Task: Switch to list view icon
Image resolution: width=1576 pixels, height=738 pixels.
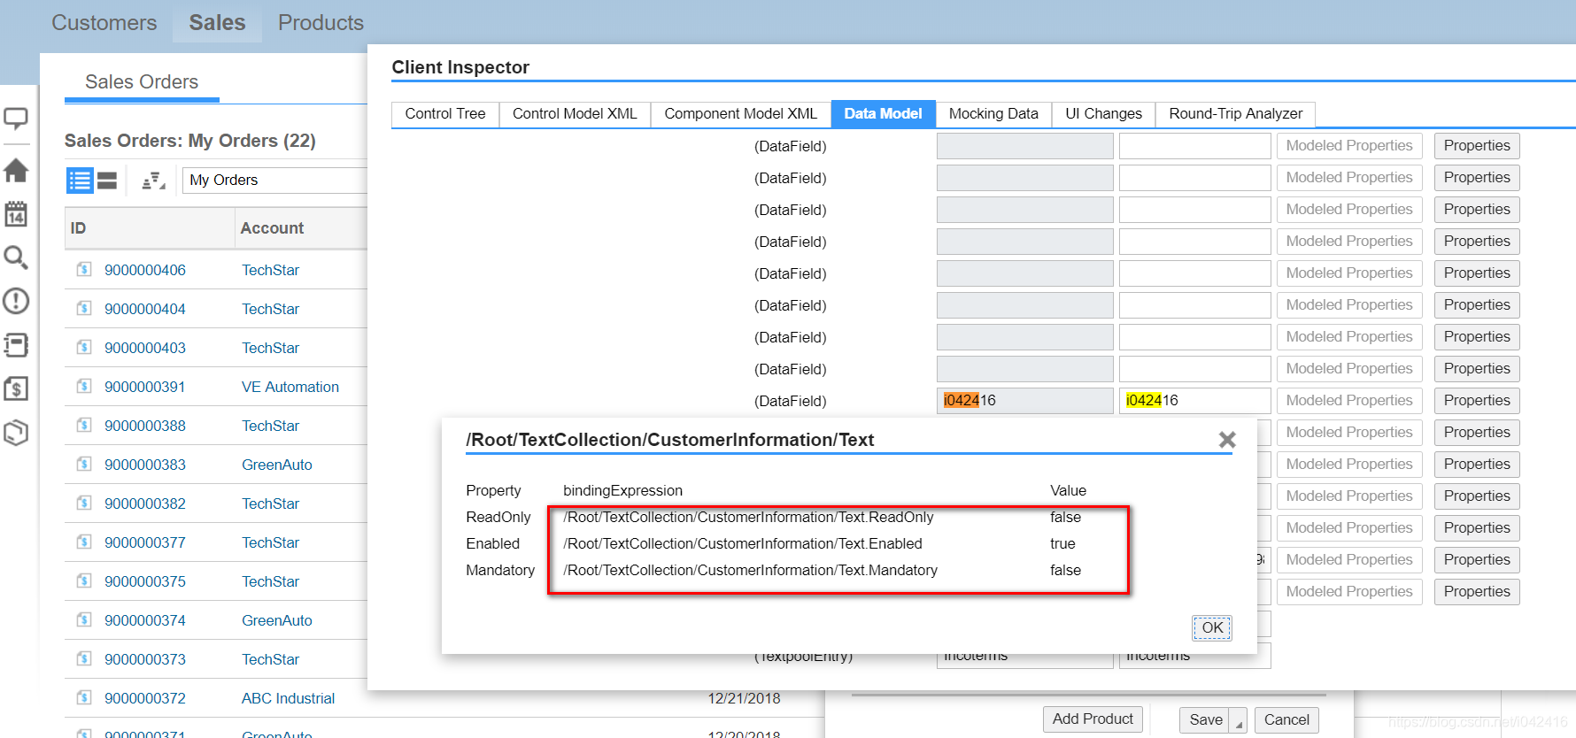Action: 80,181
